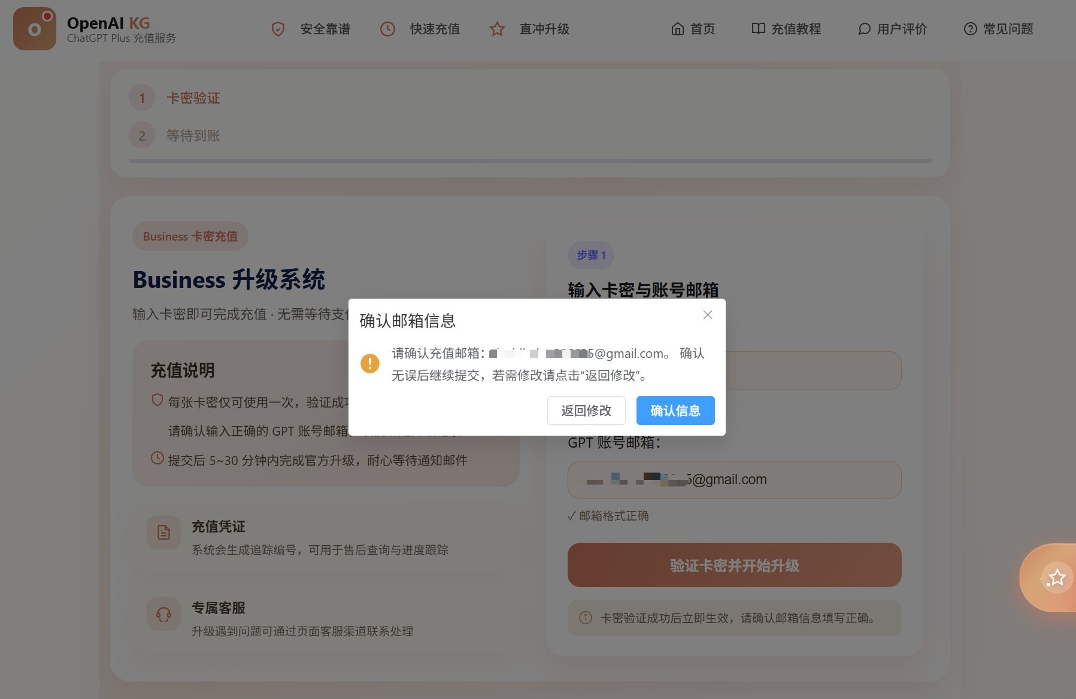This screenshot has width=1076, height=699.
Task: Open the 常见问题 navigation link
Action: coord(998,29)
